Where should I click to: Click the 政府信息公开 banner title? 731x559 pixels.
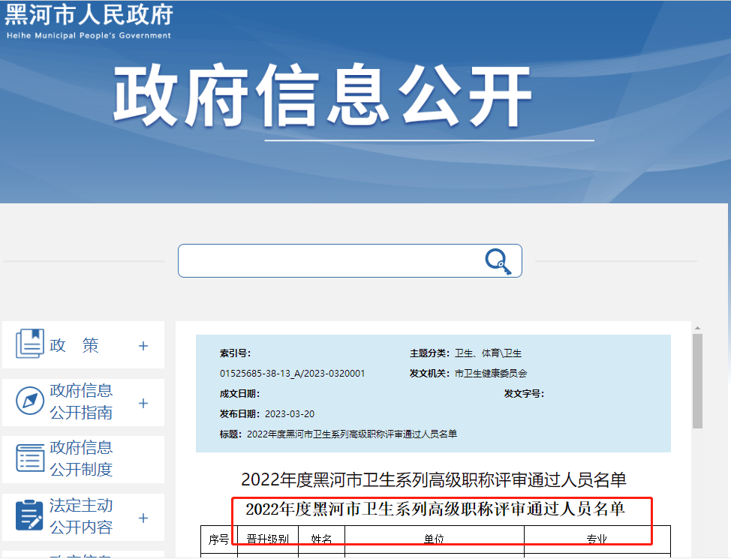click(323, 96)
